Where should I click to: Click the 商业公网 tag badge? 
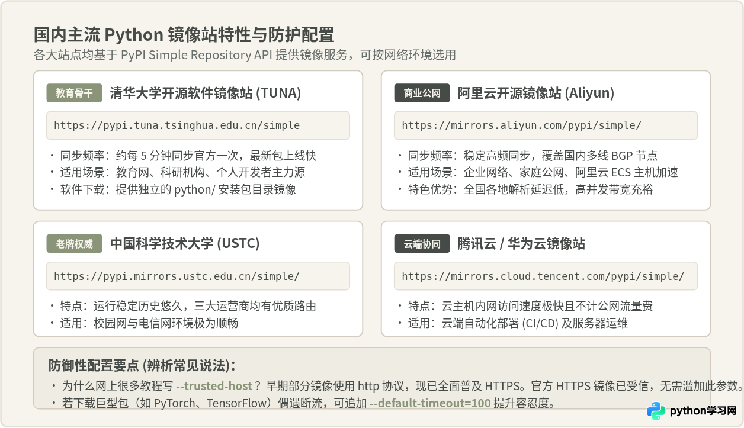click(422, 94)
